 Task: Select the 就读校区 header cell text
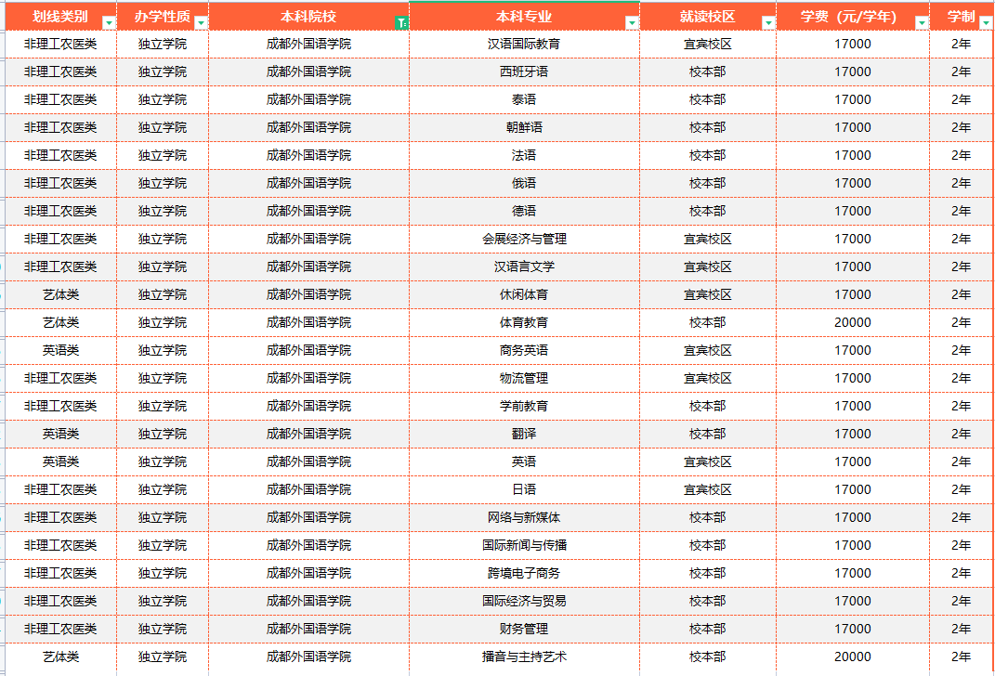click(708, 17)
